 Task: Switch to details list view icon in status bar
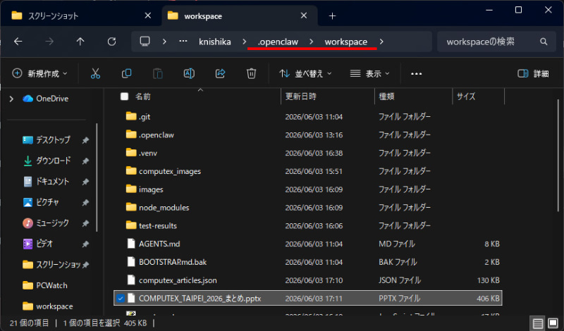538,323
